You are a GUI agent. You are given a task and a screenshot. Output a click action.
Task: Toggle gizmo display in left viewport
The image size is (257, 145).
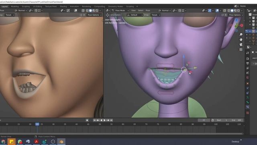pos(68,10)
